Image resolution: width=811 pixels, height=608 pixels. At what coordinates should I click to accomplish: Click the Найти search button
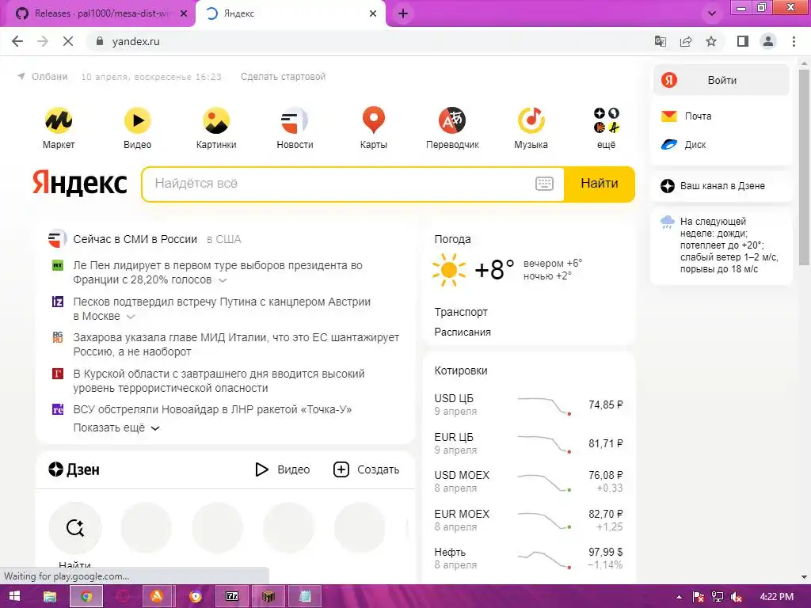pos(600,184)
